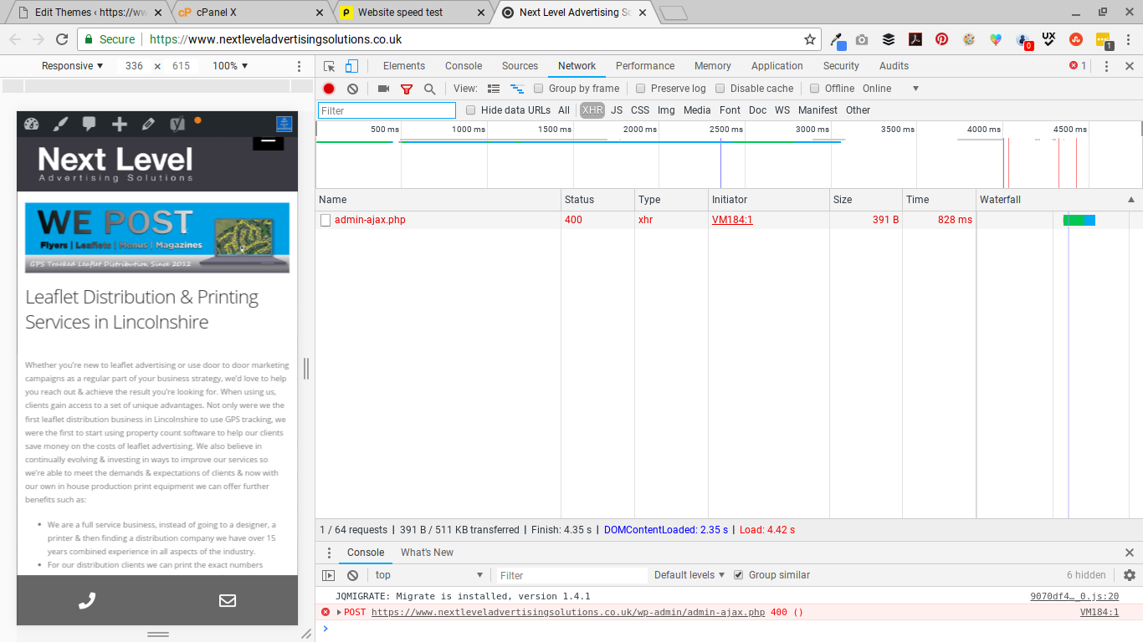Click the red error count badge
1143x642 pixels.
tap(1078, 66)
